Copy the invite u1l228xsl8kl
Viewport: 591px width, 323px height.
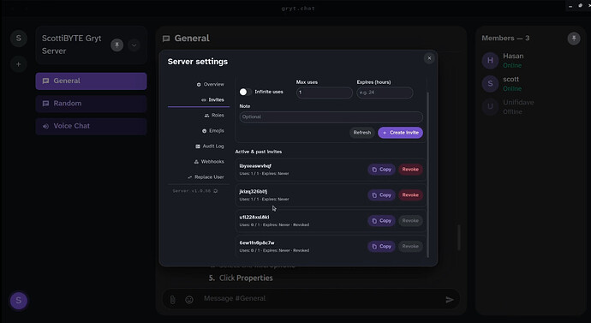click(381, 221)
